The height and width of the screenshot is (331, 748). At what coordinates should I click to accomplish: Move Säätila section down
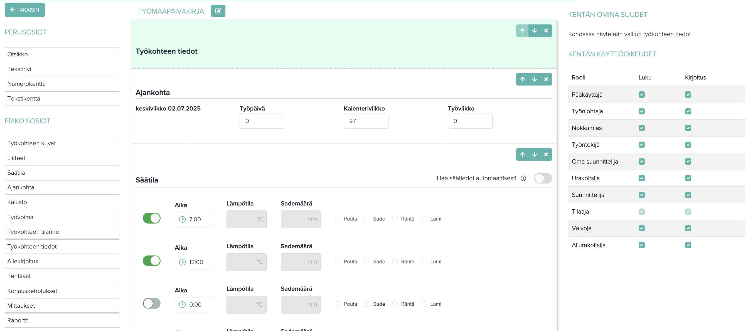pos(534,154)
